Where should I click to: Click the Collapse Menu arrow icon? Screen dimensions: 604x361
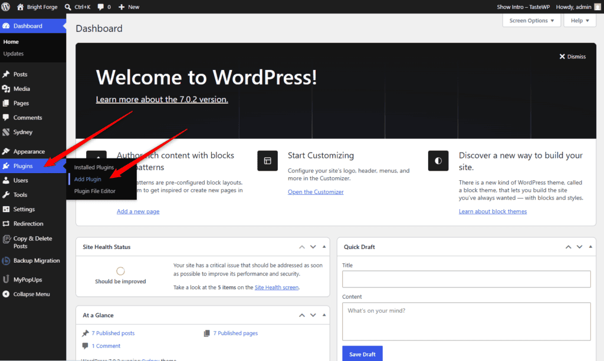tap(6, 294)
